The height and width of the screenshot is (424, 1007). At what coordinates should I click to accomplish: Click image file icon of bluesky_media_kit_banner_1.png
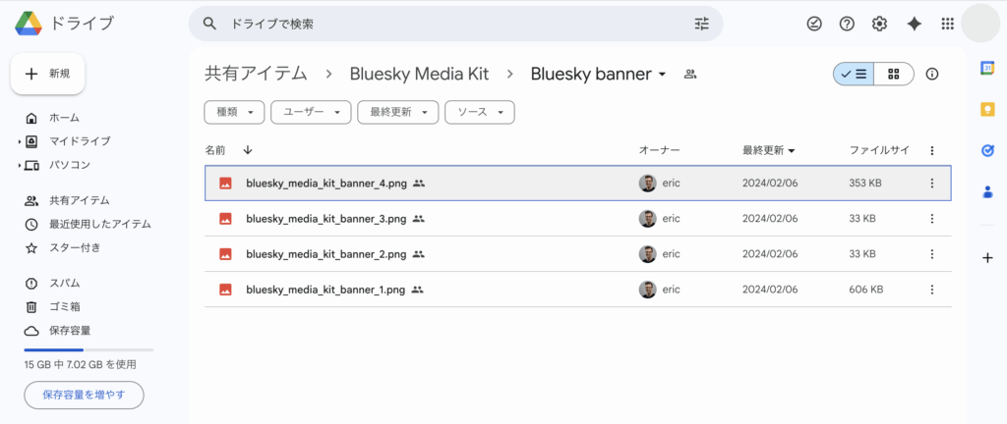[x=225, y=290]
